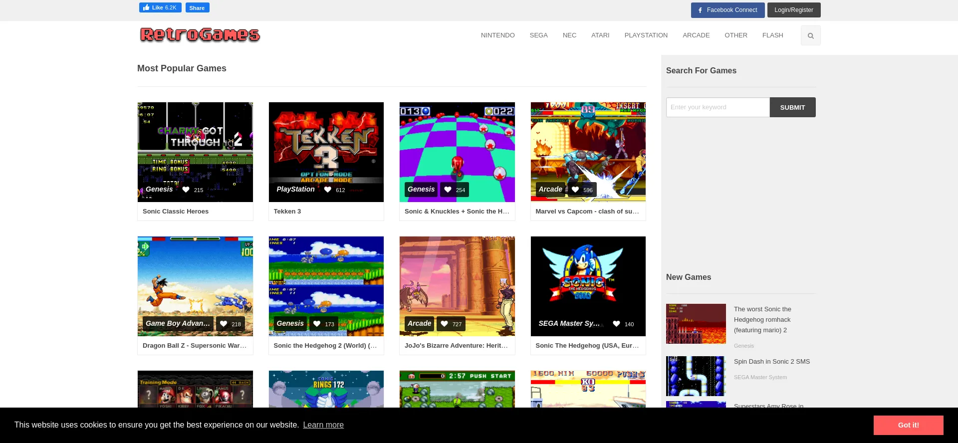Open the FLASH menu

click(x=772, y=35)
